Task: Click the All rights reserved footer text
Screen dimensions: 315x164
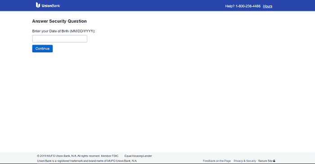Action: [89, 156]
